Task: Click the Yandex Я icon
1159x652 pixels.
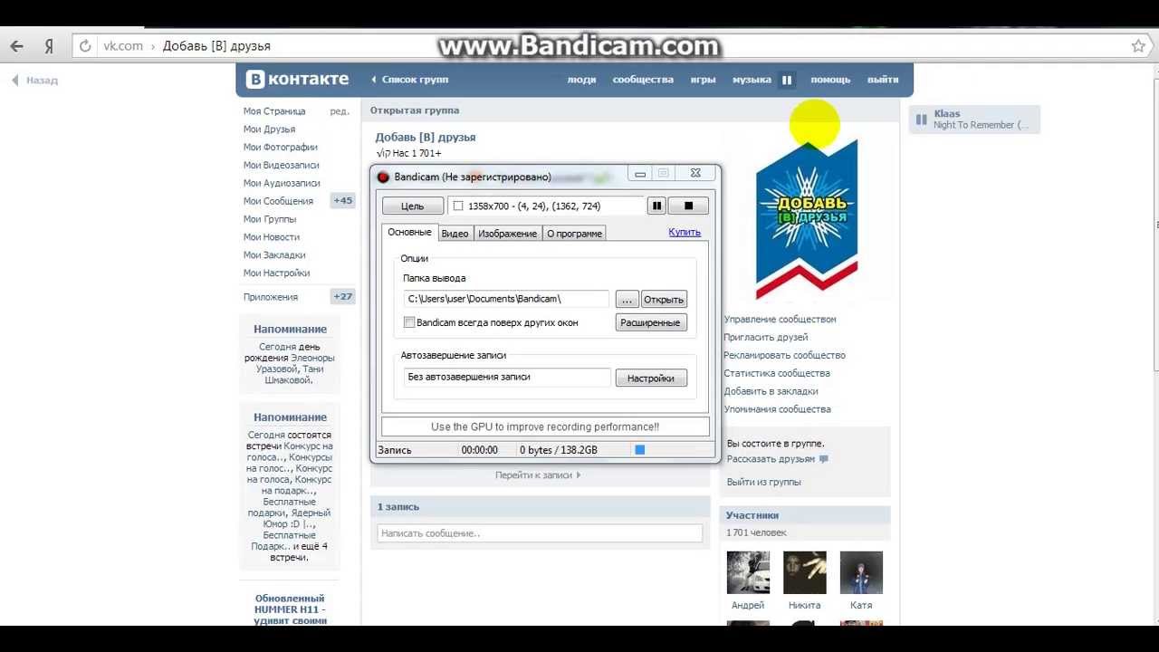Action: 49,46
